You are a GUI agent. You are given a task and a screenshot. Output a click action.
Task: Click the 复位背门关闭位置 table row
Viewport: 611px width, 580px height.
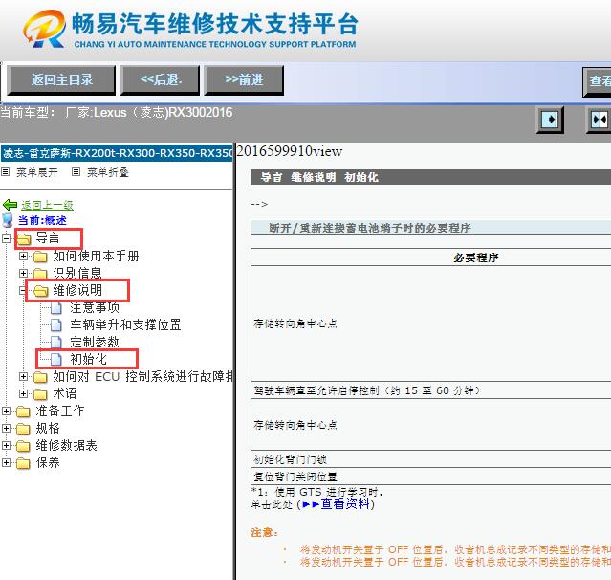430,477
